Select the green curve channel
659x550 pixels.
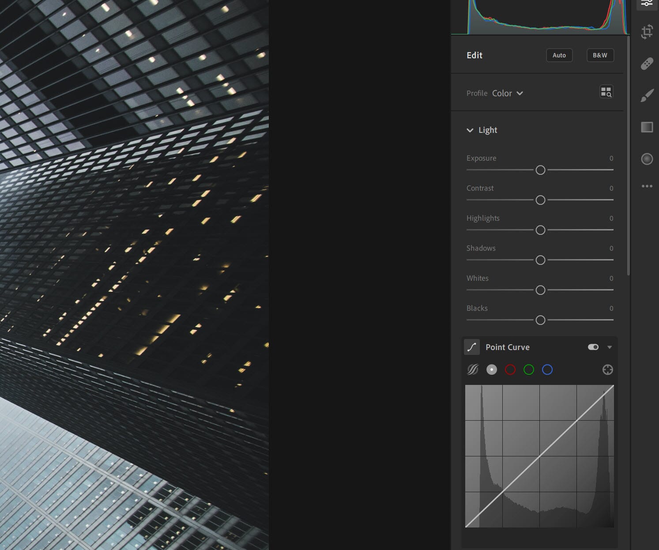click(529, 369)
